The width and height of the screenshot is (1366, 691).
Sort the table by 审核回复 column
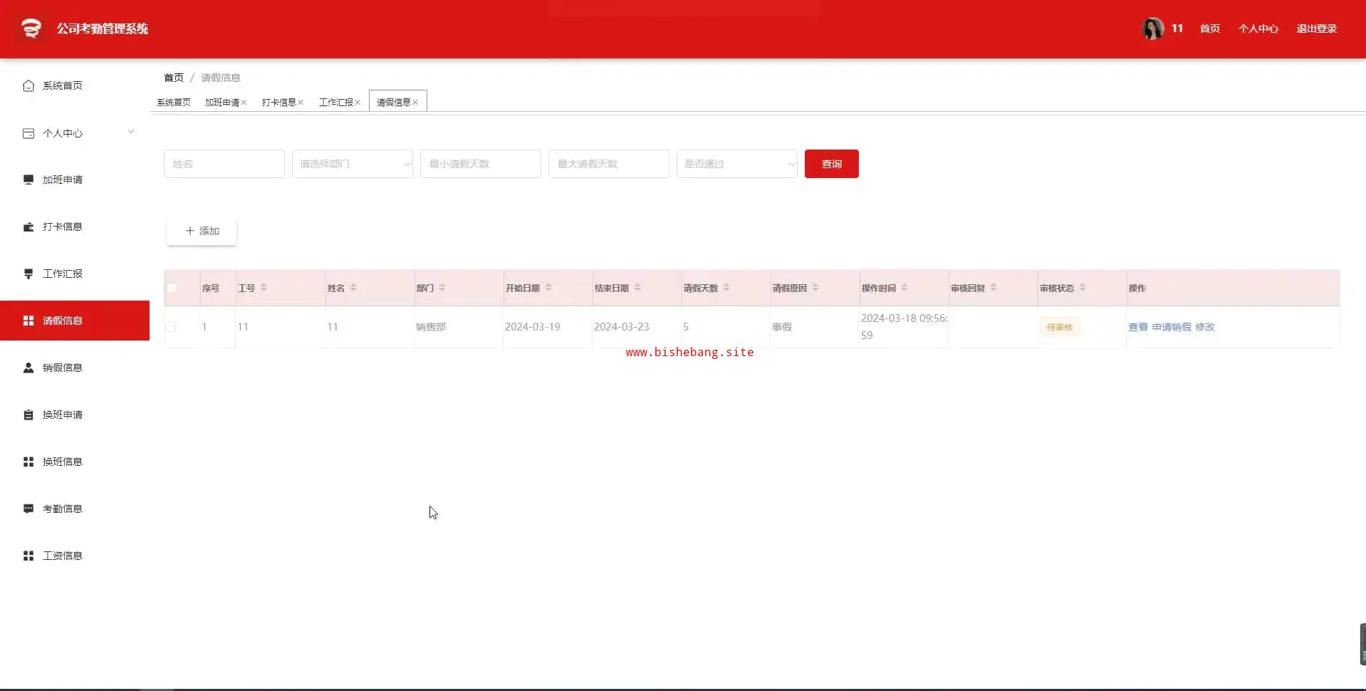[994, 287]
